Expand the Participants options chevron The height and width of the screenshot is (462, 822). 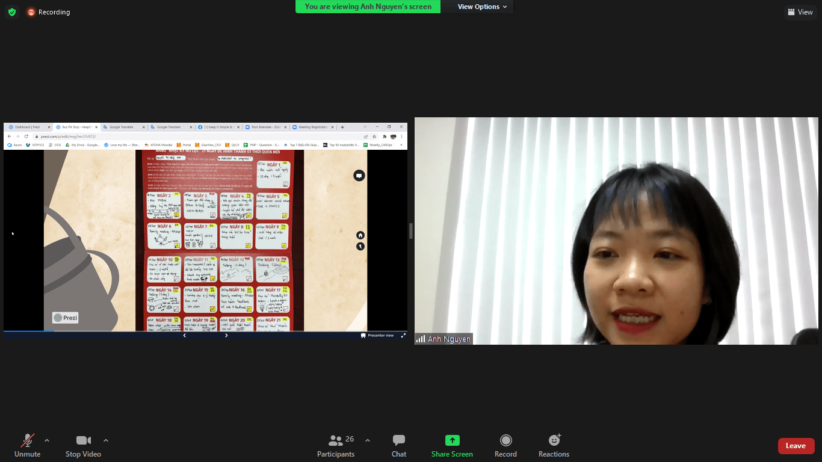click(x=368, y=440)
